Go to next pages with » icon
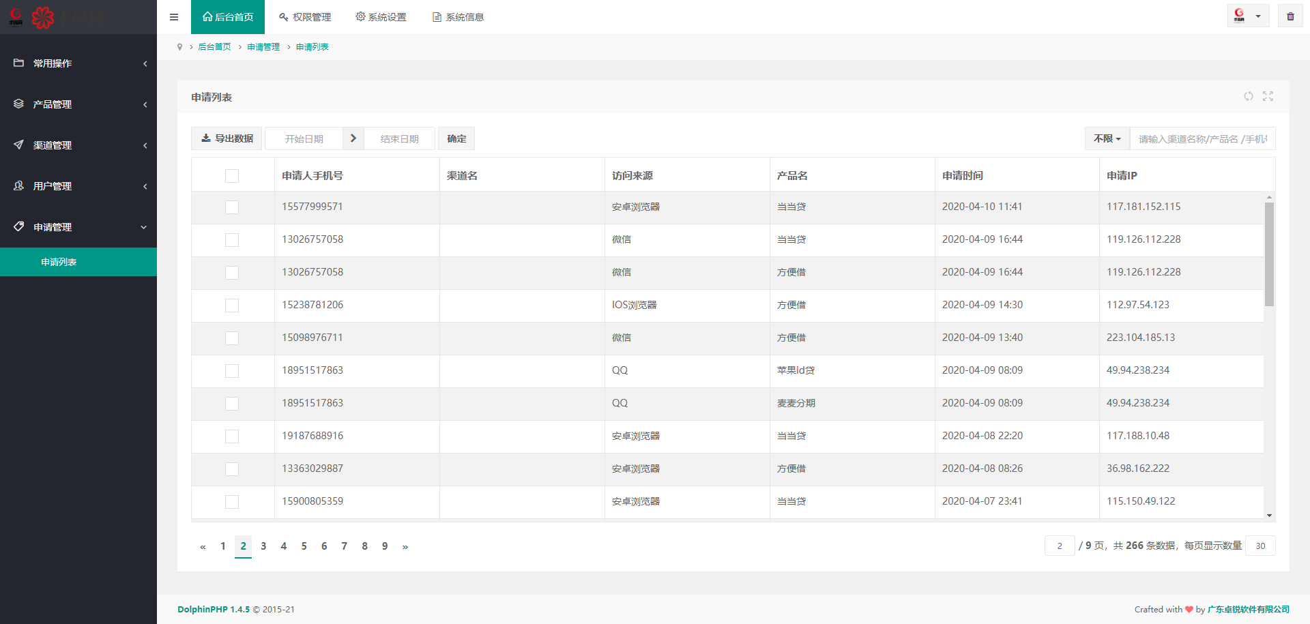Viewport: 1310px width, 624px height. [x=405, y=546]
